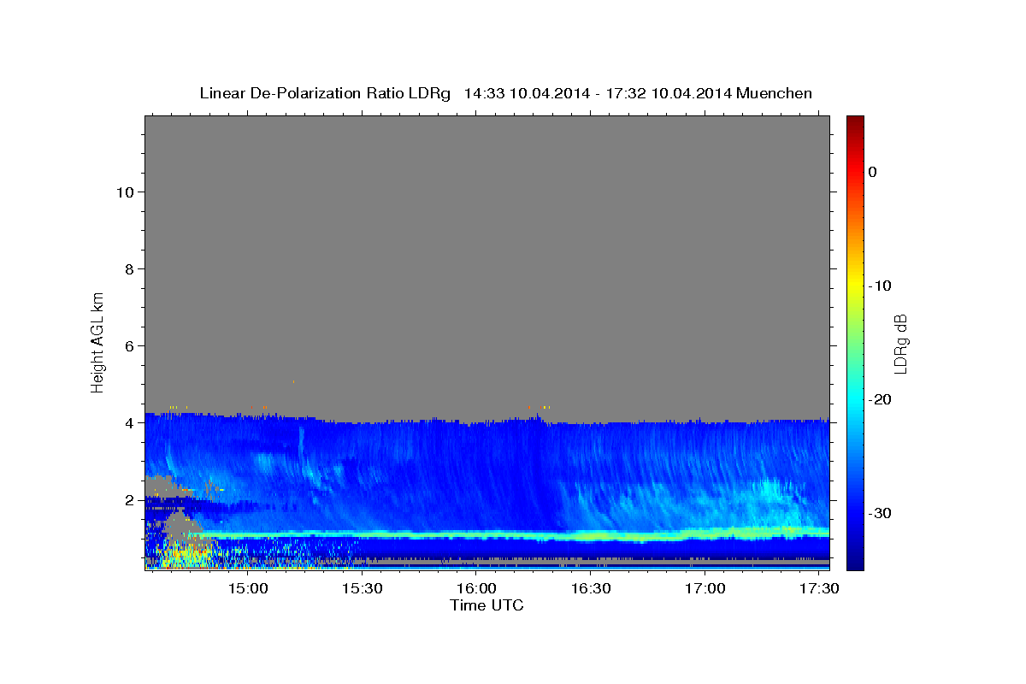The image size is (1026, 684).
Task: Click the colorbar value -20
Action: pyautogui.click(x=880, y=399)
